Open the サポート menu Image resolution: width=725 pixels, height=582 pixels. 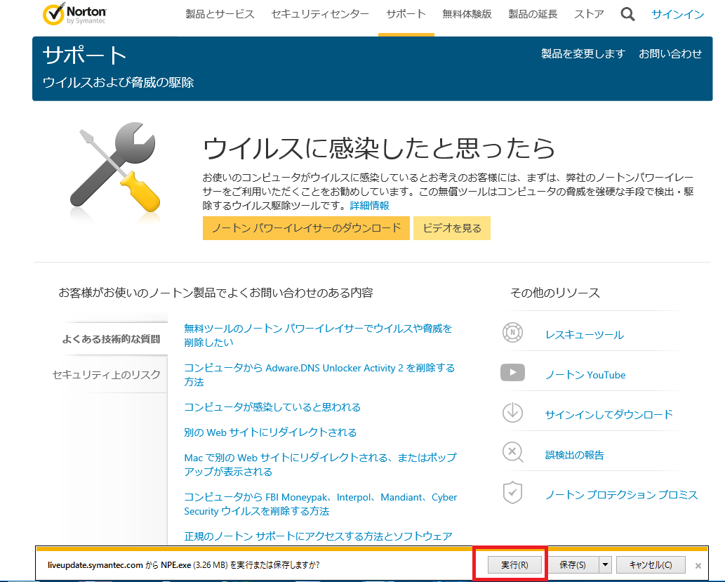coord(406,14)
